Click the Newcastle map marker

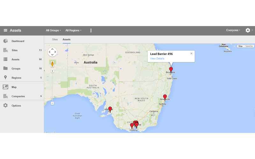165,97
